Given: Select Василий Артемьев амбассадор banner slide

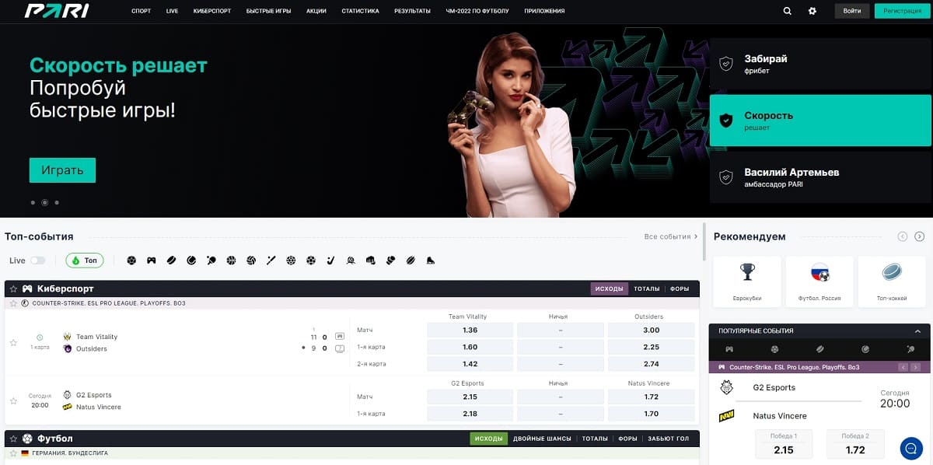Looking at the screenshot, I should tap(820, 177).
